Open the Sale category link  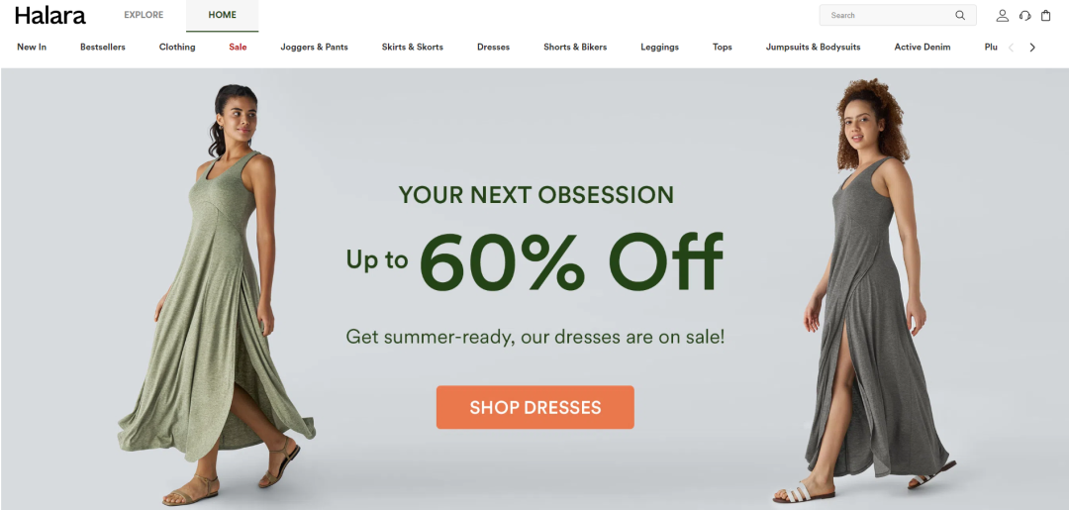238,48
